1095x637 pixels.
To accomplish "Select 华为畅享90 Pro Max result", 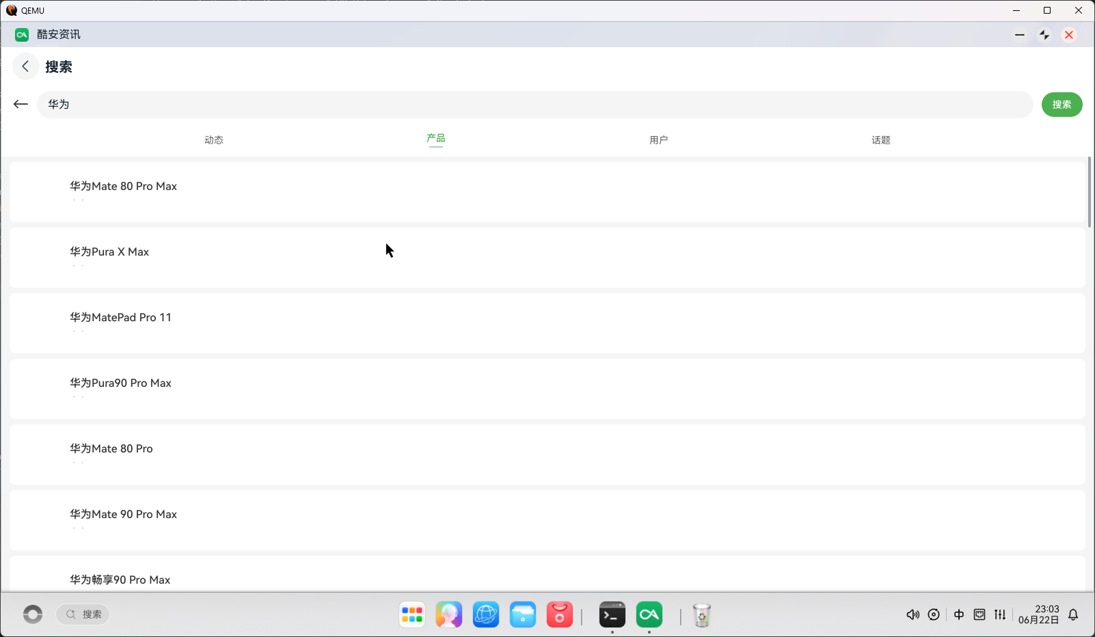I will pos(547,574).
